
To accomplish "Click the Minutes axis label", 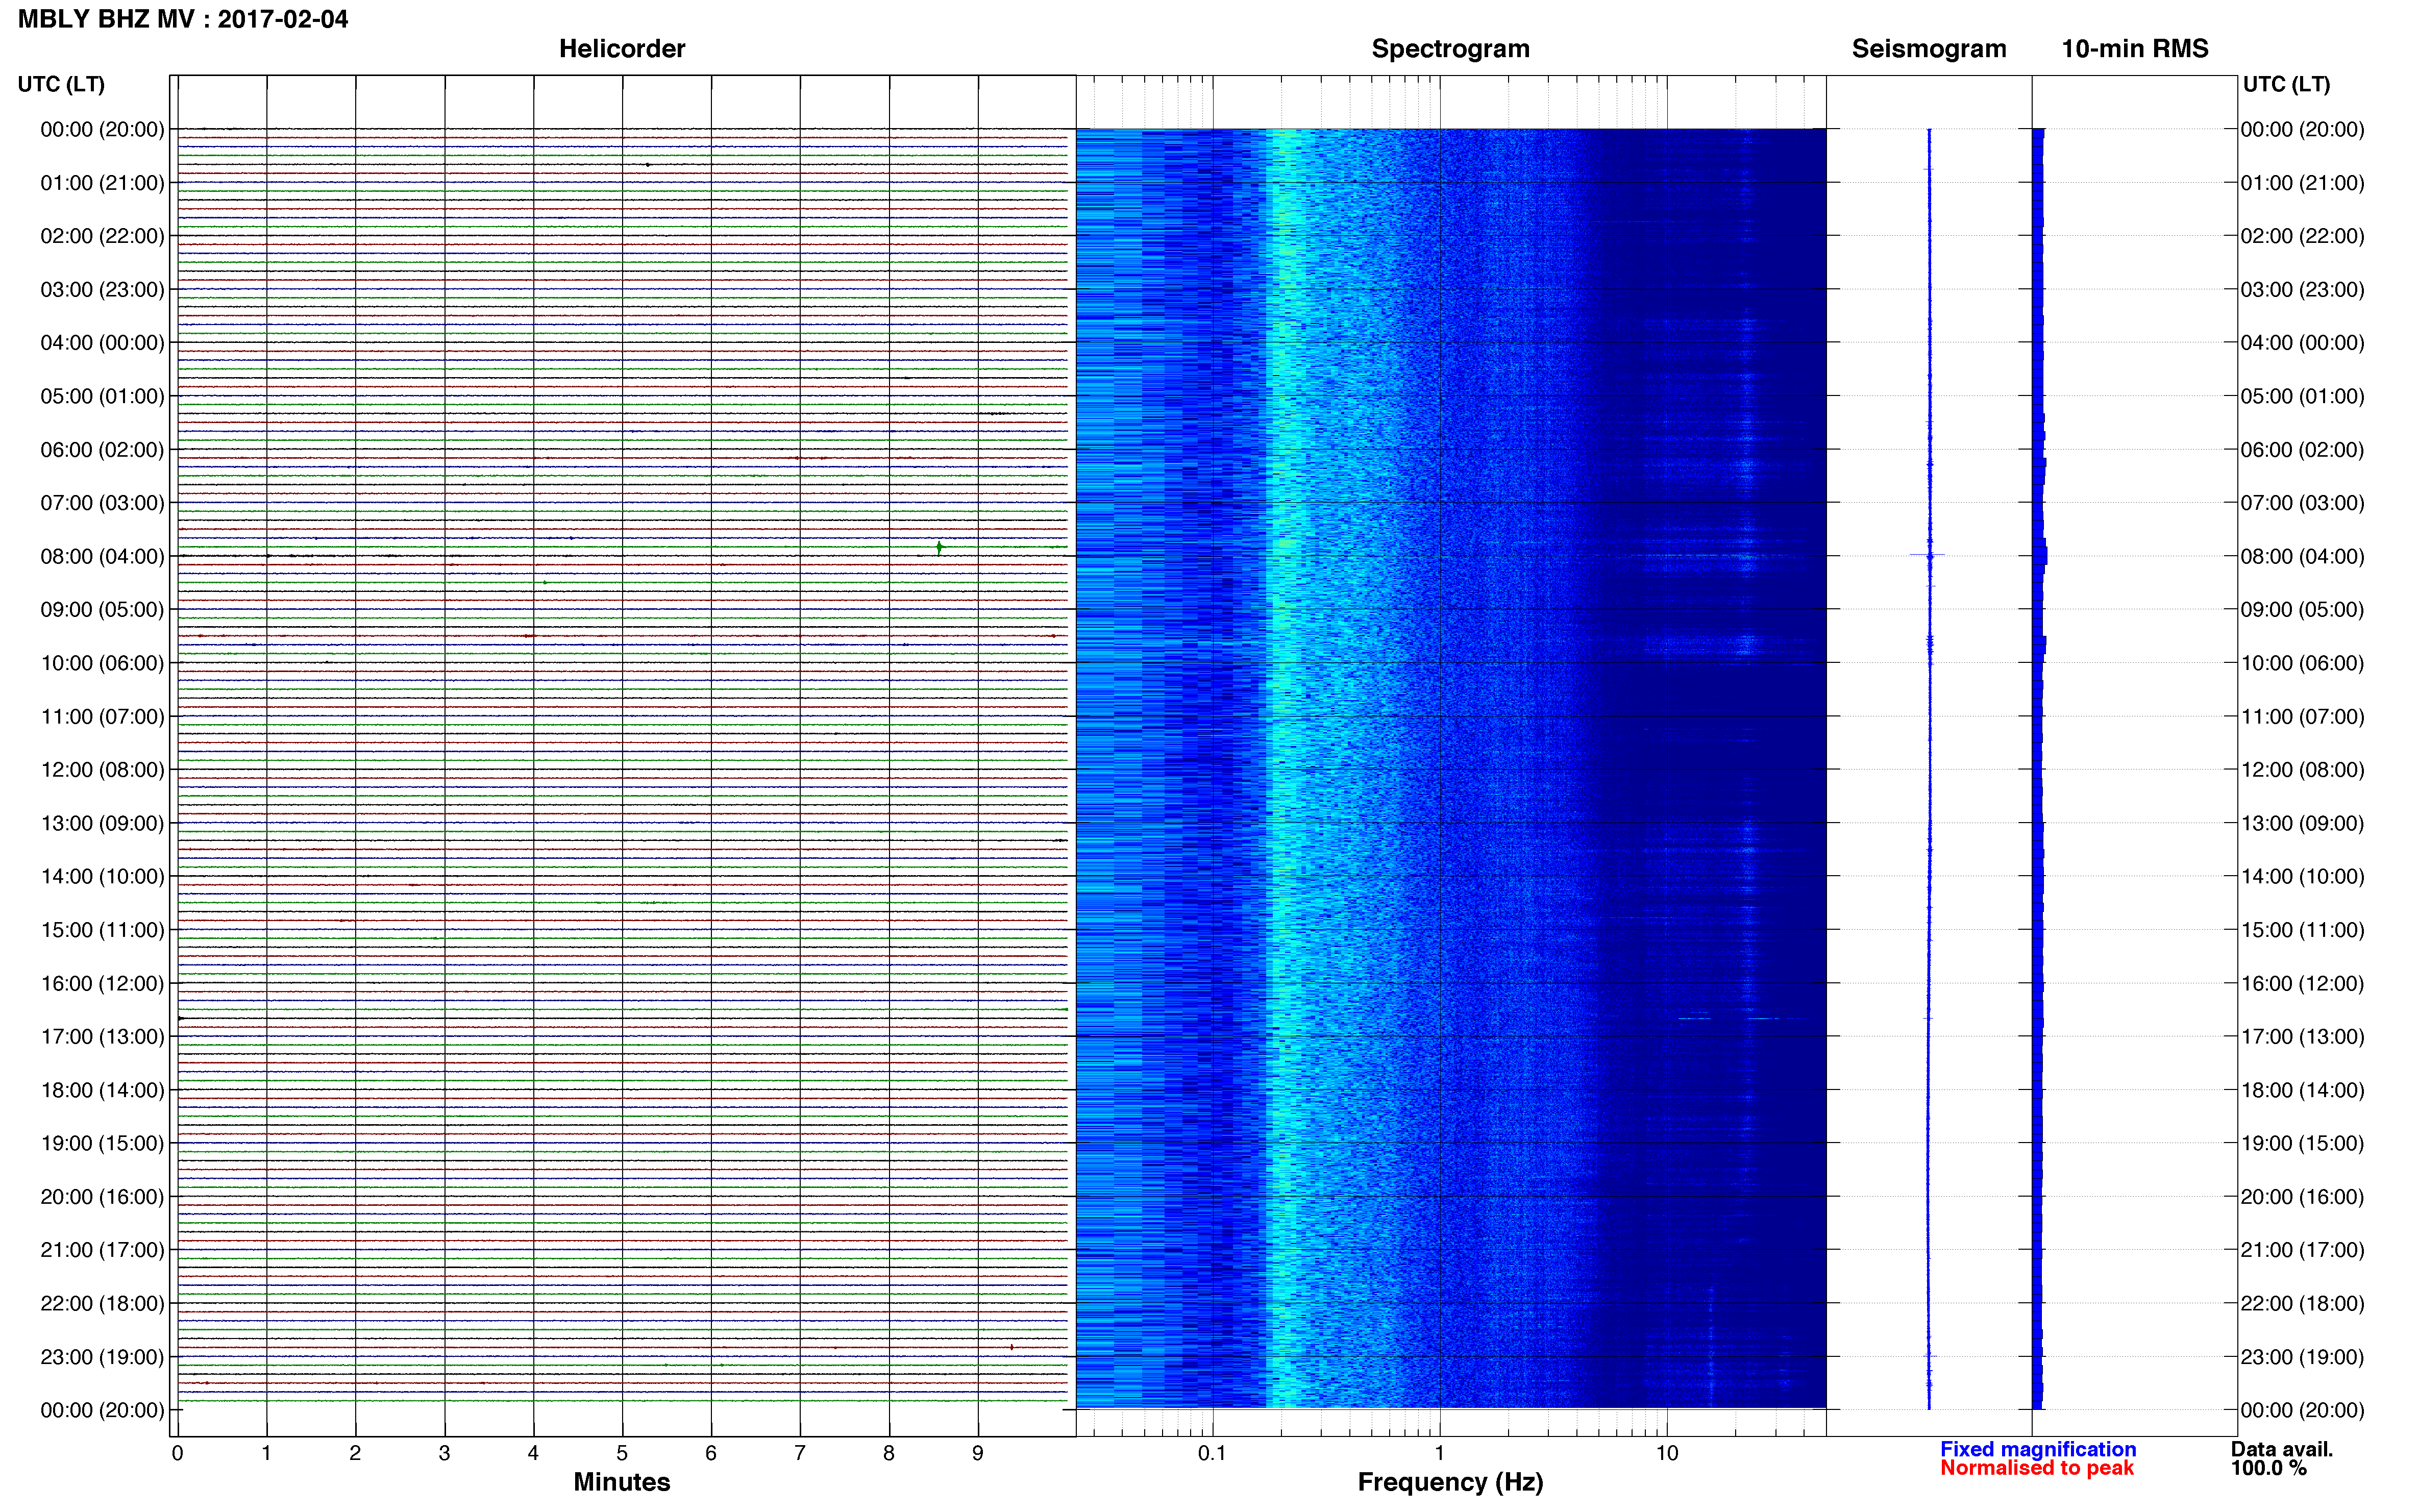I will [x=621, y=1482].
